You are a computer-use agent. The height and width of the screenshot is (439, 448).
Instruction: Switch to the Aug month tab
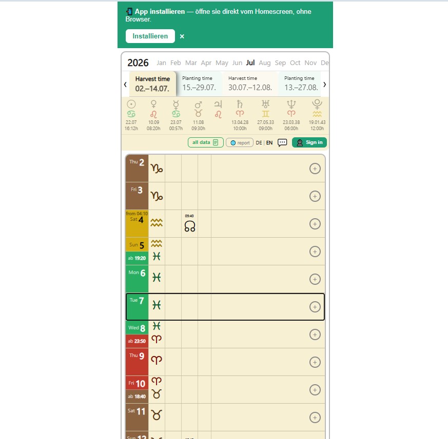[265, 63]
